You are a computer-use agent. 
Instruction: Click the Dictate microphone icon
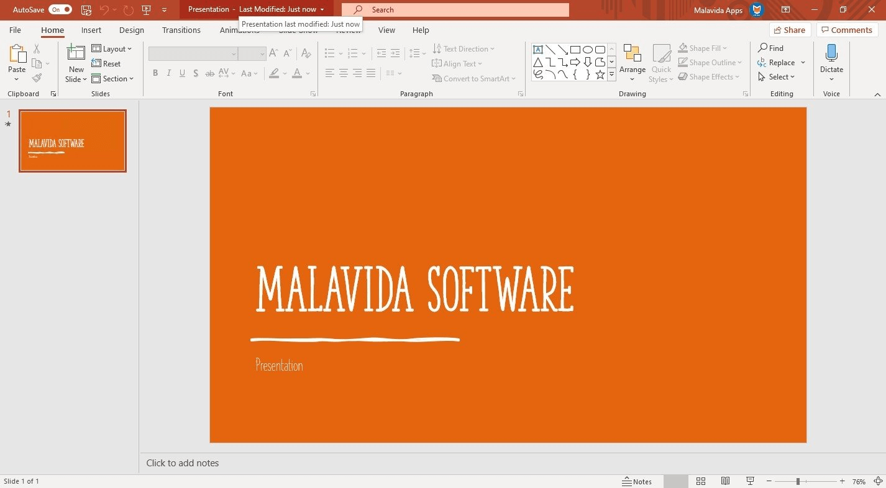831,53
